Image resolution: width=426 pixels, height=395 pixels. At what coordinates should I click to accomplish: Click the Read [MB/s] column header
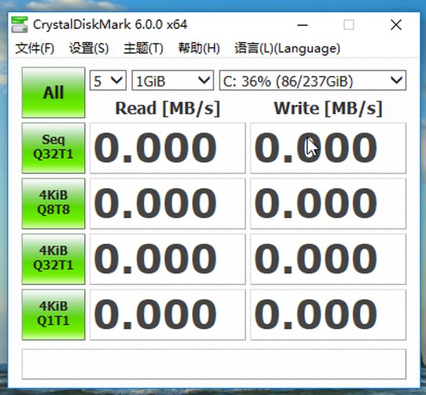tap(167, 109)
